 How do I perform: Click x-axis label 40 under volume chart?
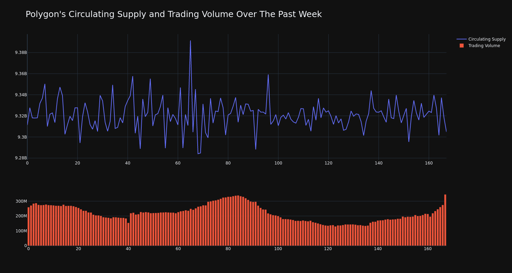click(x=128, y=249)
